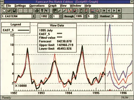Viewport: 134px width, 100px height.
Task: Click the Holdout input field
Action: (115, 16)
